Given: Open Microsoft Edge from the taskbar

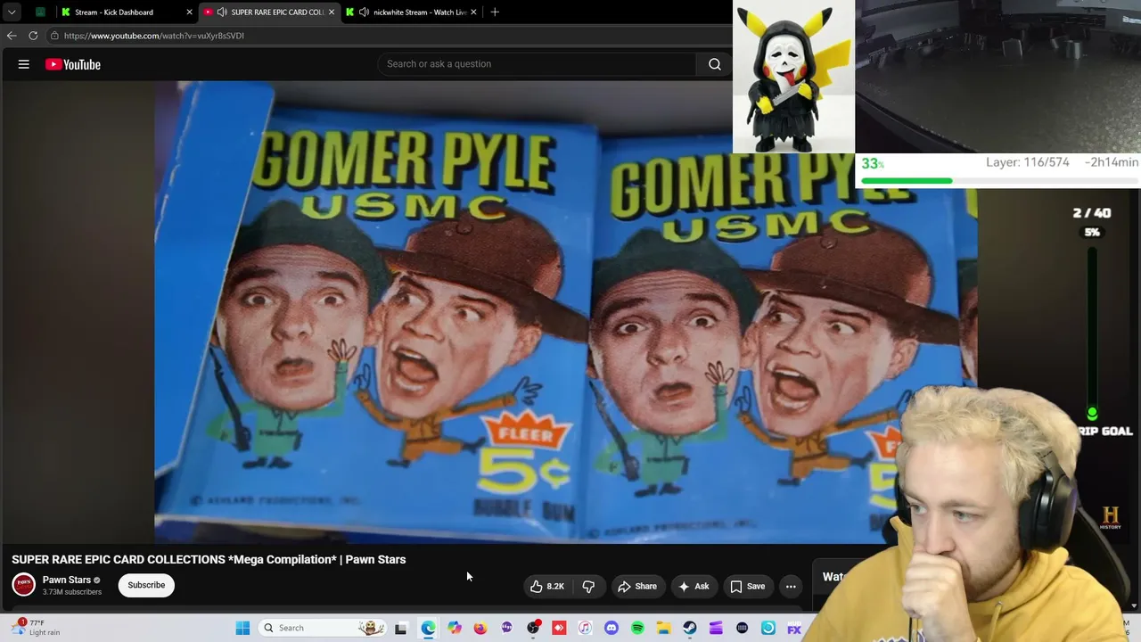Looking at the screenshot, I should pyautogui.click(x=429, y=628).
